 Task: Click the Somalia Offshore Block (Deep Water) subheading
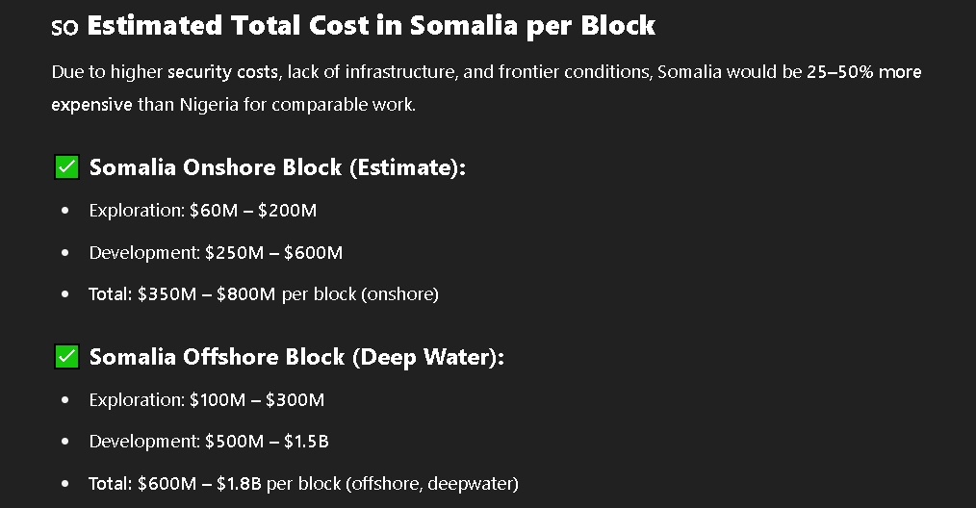click(x=296, y=357)
